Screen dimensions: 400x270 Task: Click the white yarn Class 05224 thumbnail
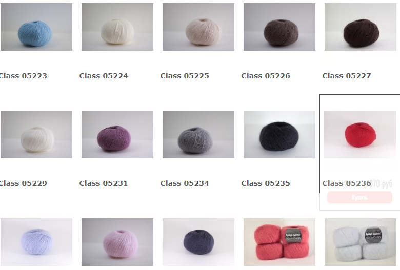click(x=117, y=27)
